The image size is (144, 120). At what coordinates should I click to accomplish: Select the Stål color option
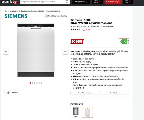76,112
